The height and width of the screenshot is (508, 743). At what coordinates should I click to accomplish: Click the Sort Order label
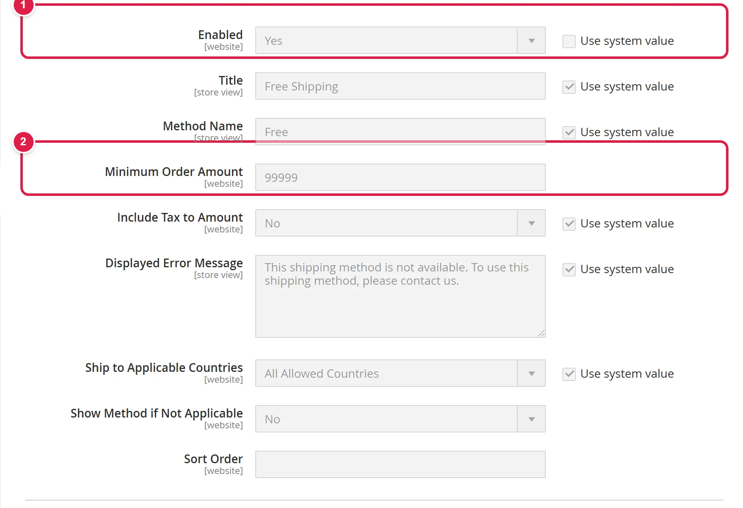[213, 459]
